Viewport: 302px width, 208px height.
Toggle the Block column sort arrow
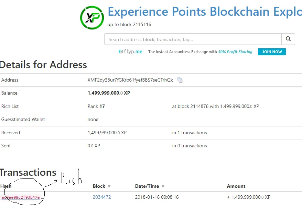coord(109,186)
